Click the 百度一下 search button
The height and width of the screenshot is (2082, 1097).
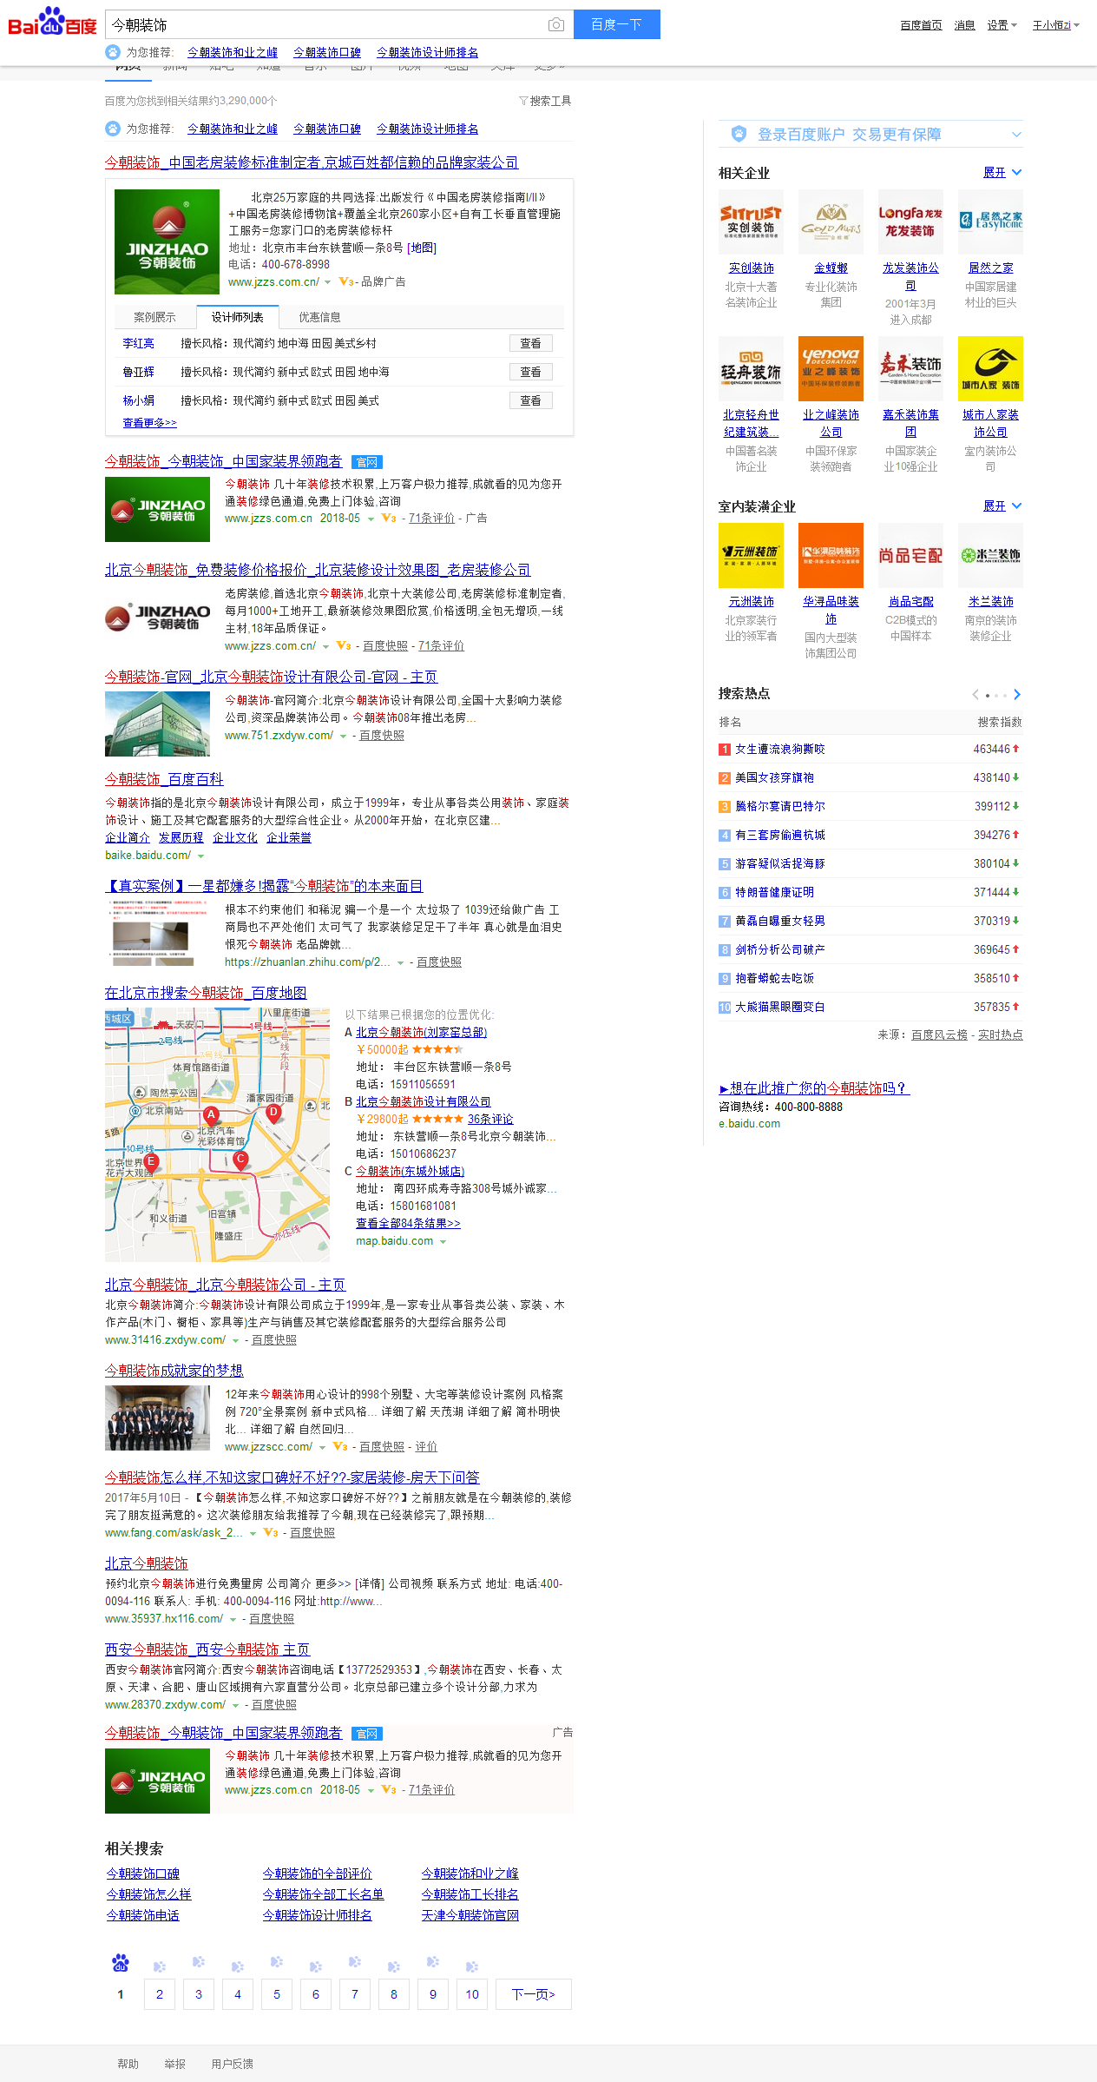click(x=617, y=24)
